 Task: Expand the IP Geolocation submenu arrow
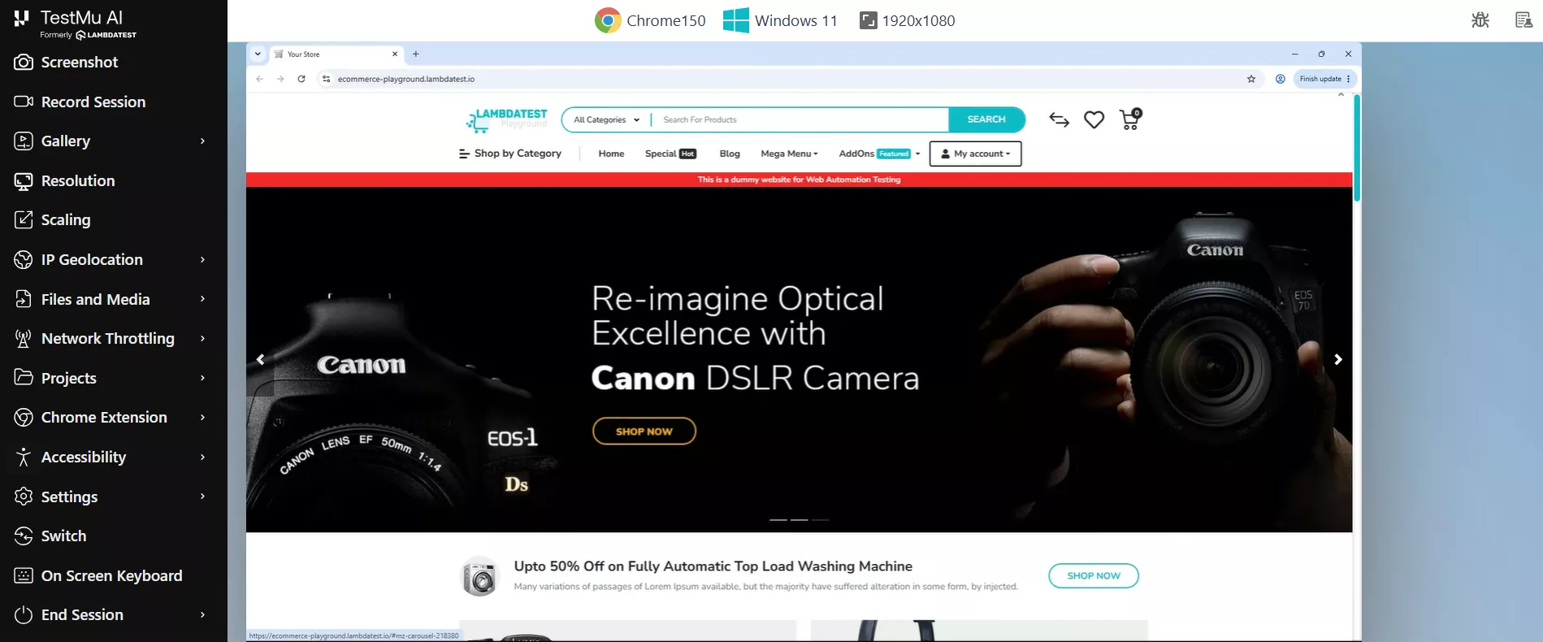point(202,259)
